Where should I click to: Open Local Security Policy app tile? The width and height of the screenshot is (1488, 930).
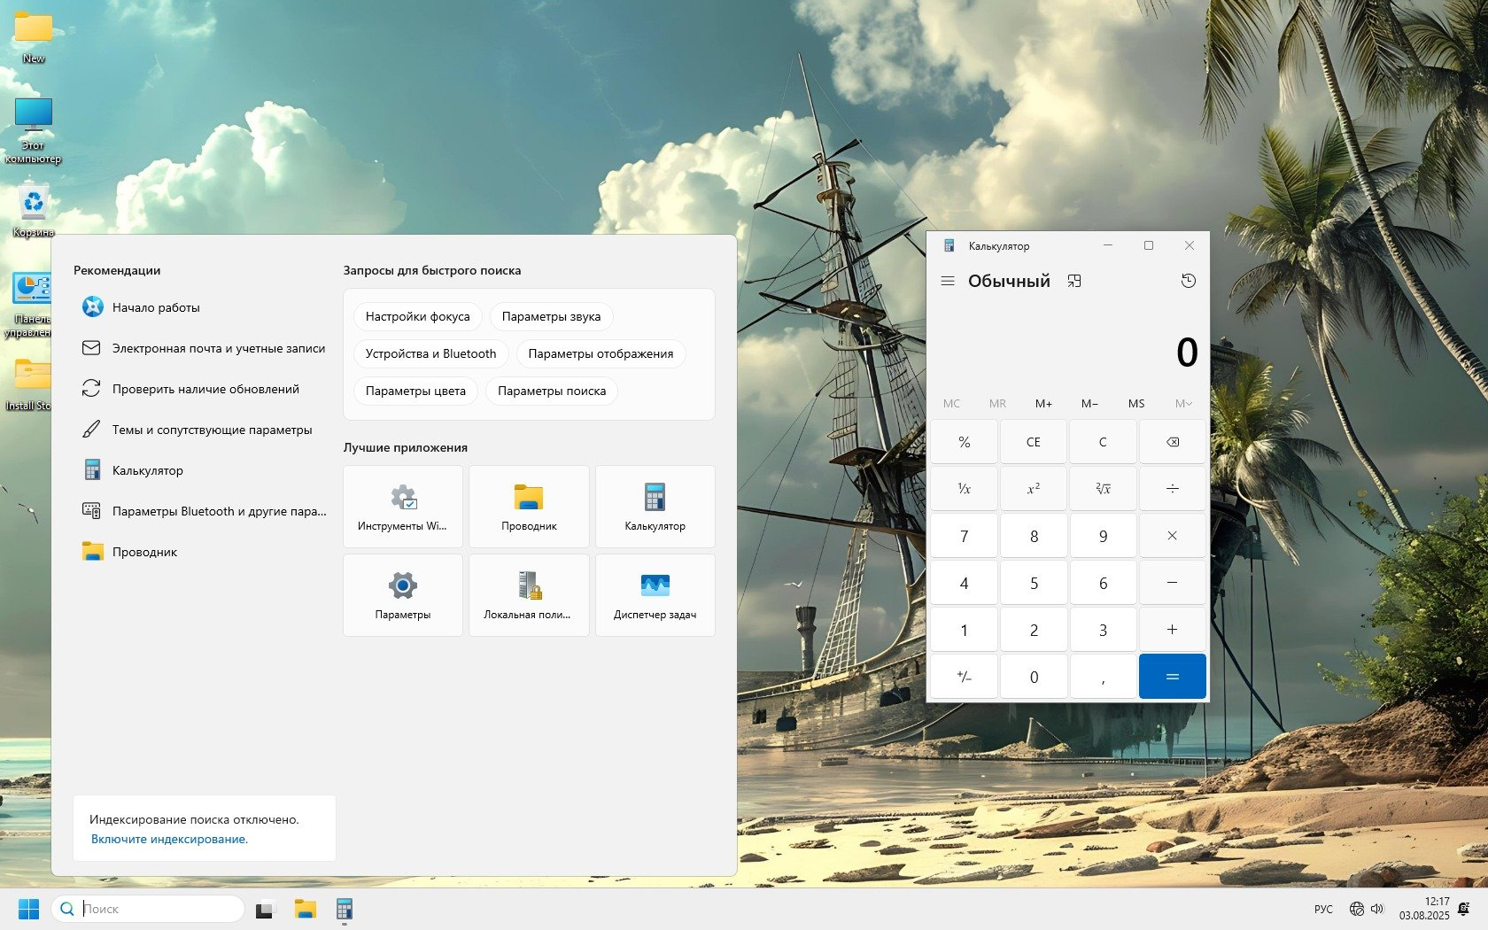528,595
